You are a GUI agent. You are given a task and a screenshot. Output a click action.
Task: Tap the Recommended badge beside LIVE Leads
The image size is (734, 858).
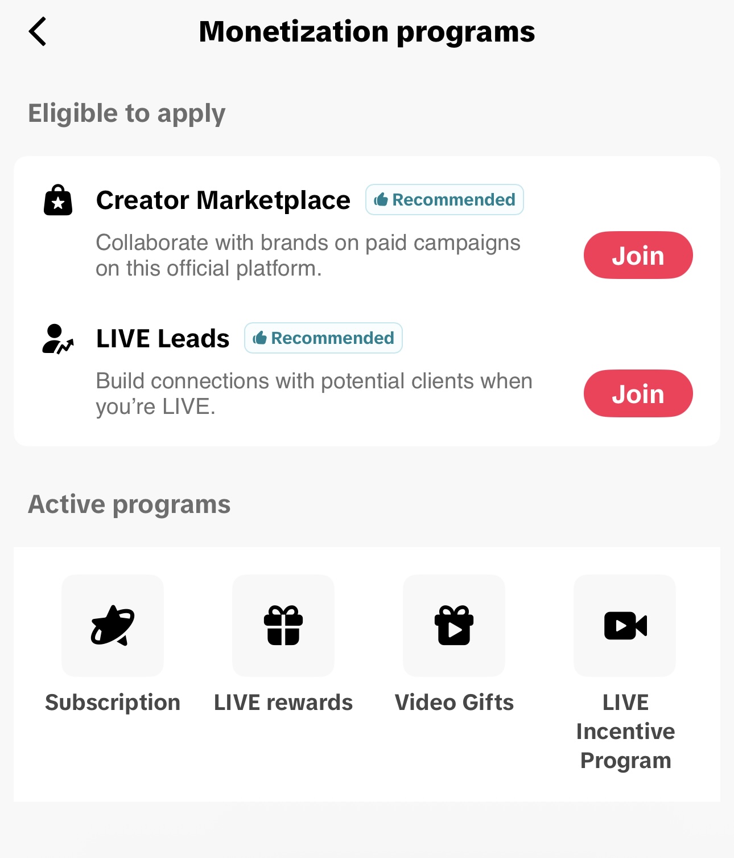323,338
